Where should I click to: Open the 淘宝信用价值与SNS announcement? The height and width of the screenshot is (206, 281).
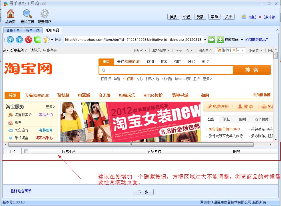tap(224, 129)
